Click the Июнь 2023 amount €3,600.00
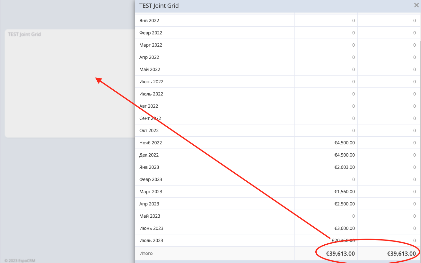Image resolution: width=421 pixels, height=263 pixels. tap(345, 228)
